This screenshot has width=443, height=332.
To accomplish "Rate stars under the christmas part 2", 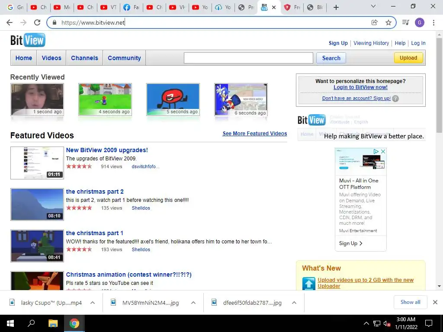I will click(x=79, y=208).
